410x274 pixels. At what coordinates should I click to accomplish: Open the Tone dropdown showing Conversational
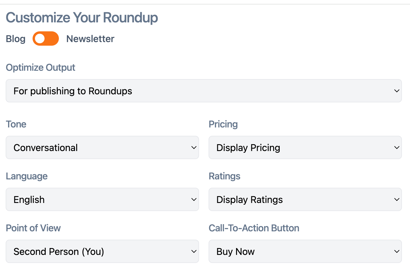pos(102,147)
